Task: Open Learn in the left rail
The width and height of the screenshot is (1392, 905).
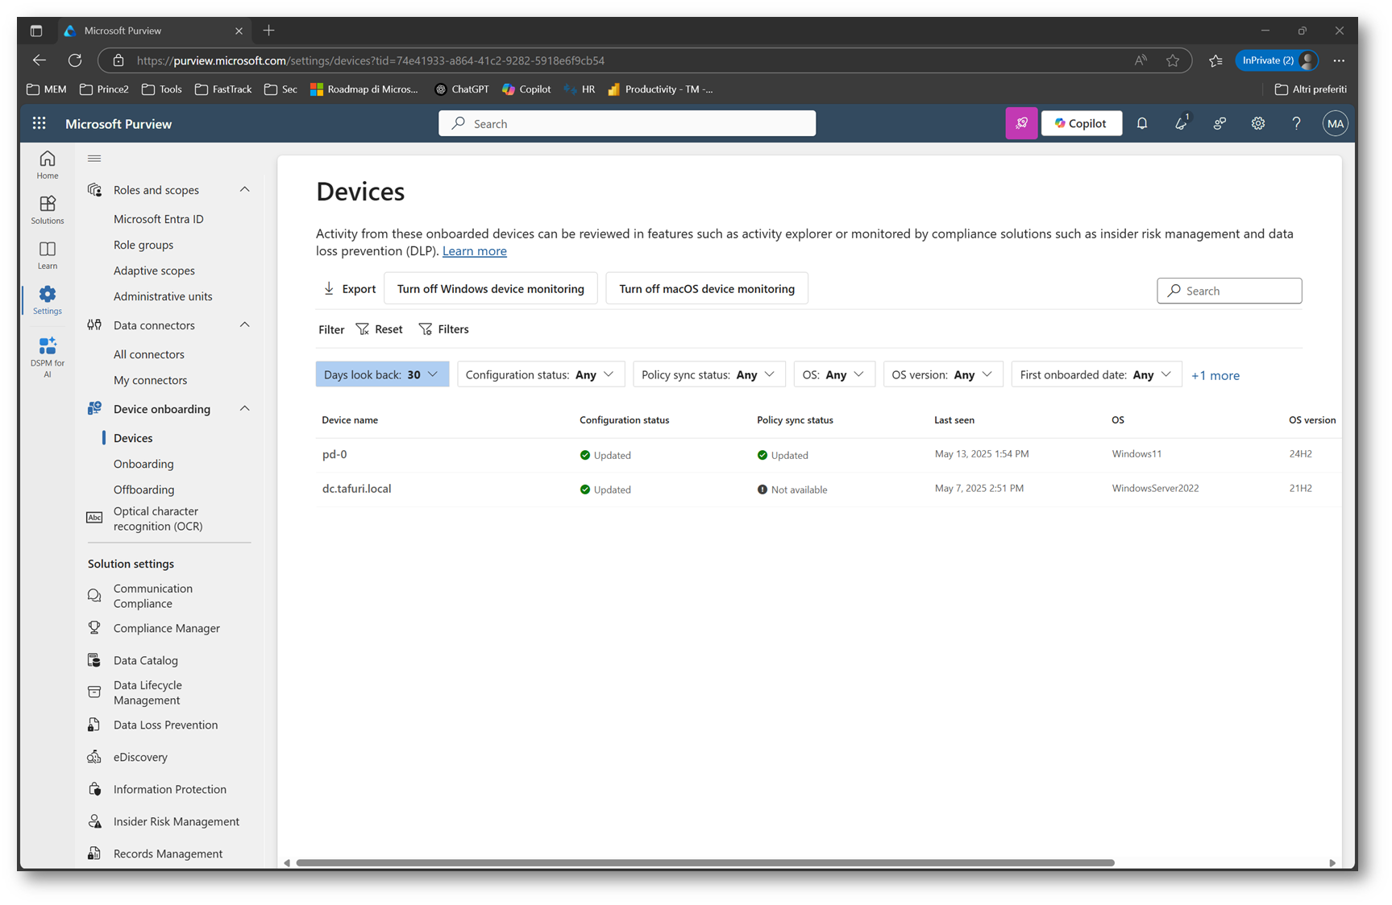Action: tap(48, 255)
